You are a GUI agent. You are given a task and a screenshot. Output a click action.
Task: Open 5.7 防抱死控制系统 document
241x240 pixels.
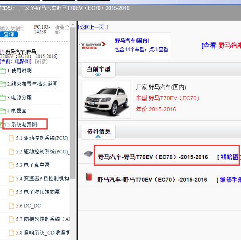43,219
